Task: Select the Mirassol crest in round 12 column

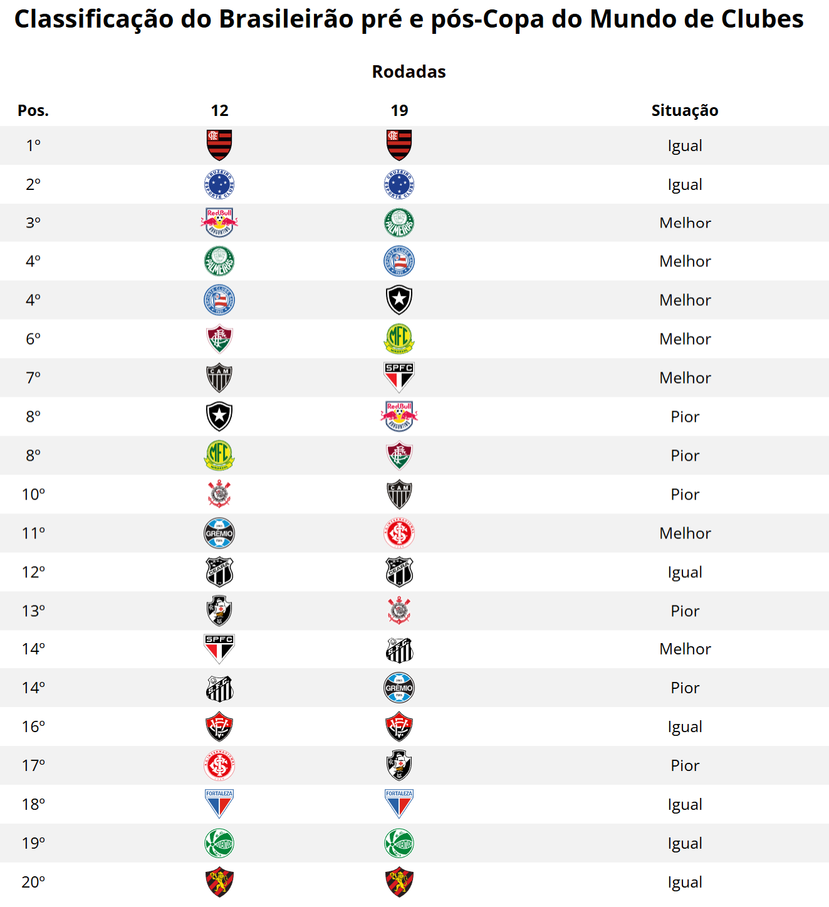Action: [219, 456]
